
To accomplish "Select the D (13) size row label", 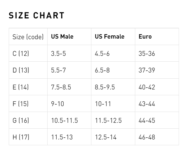I will tap(21, 70).
